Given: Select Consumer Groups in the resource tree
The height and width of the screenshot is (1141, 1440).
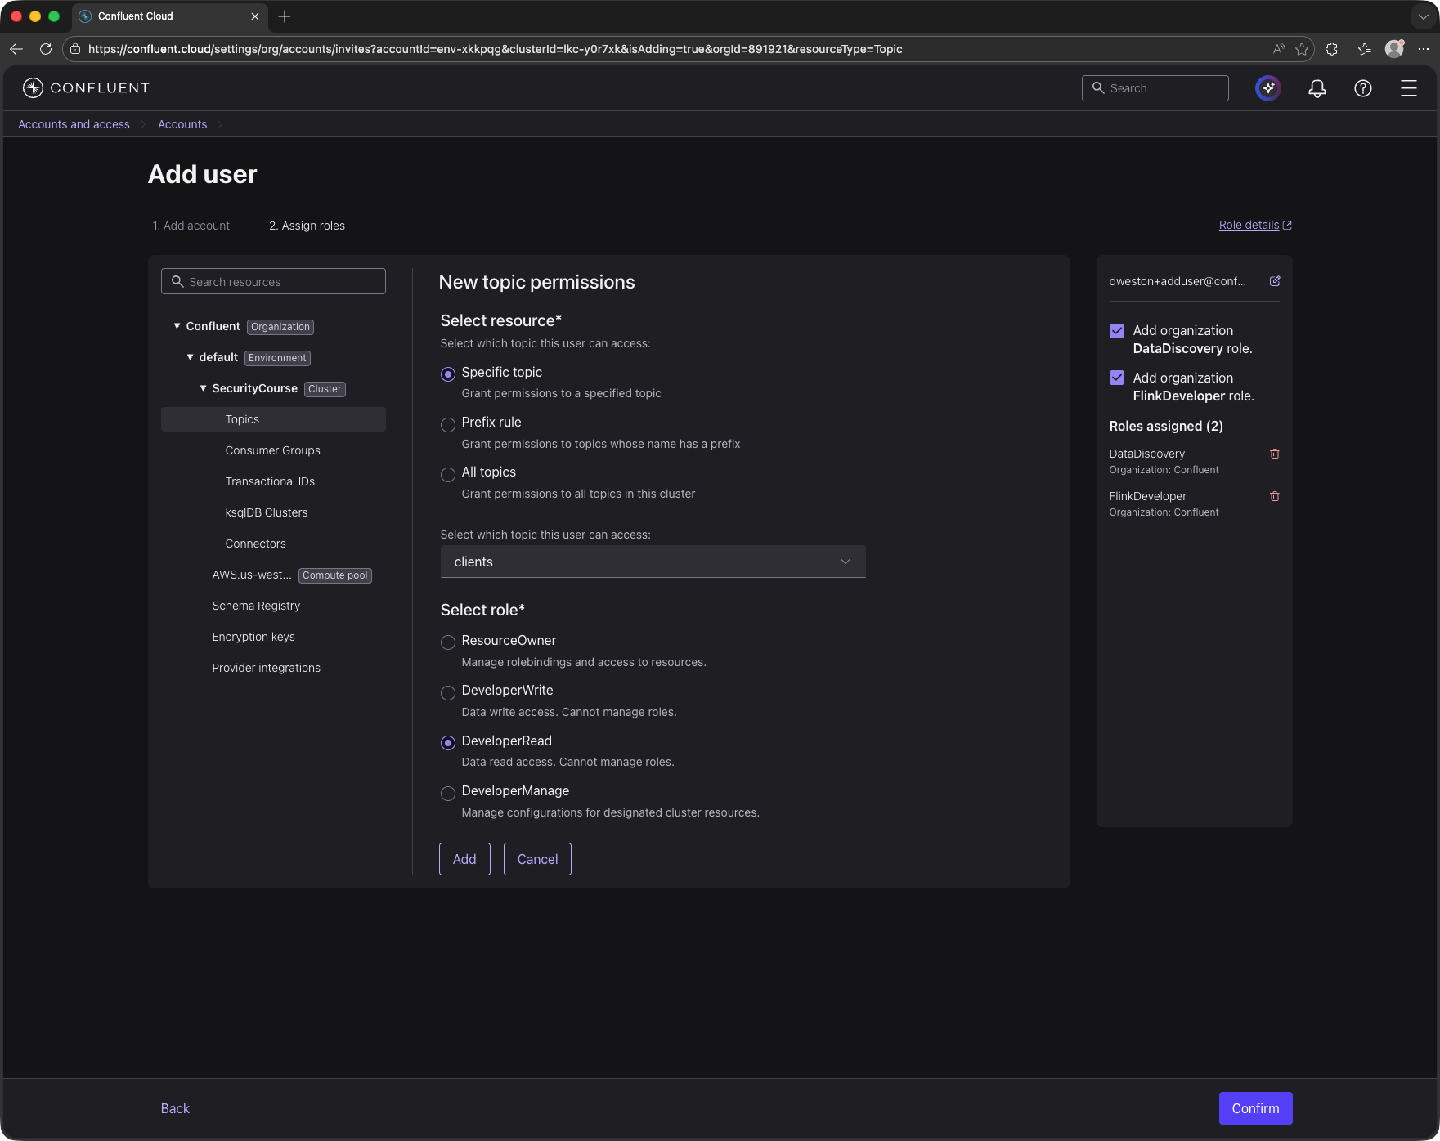Looking at the screenshot, I should pos(273,450).
